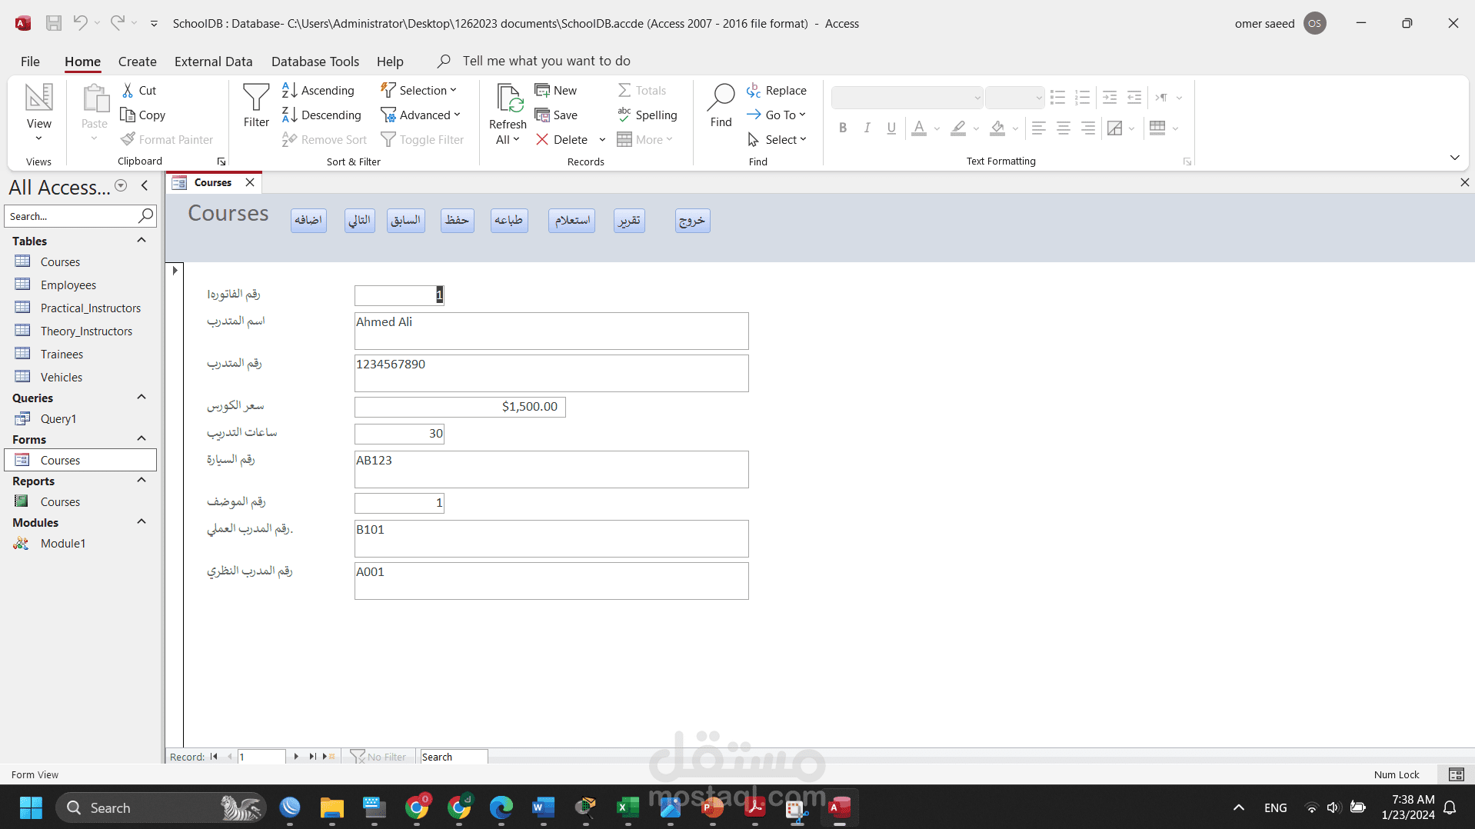Toggle Italic formatting in the ribbon
Image resolution: width=1475 pixels, height=829 pixels.
pos(867,128)
